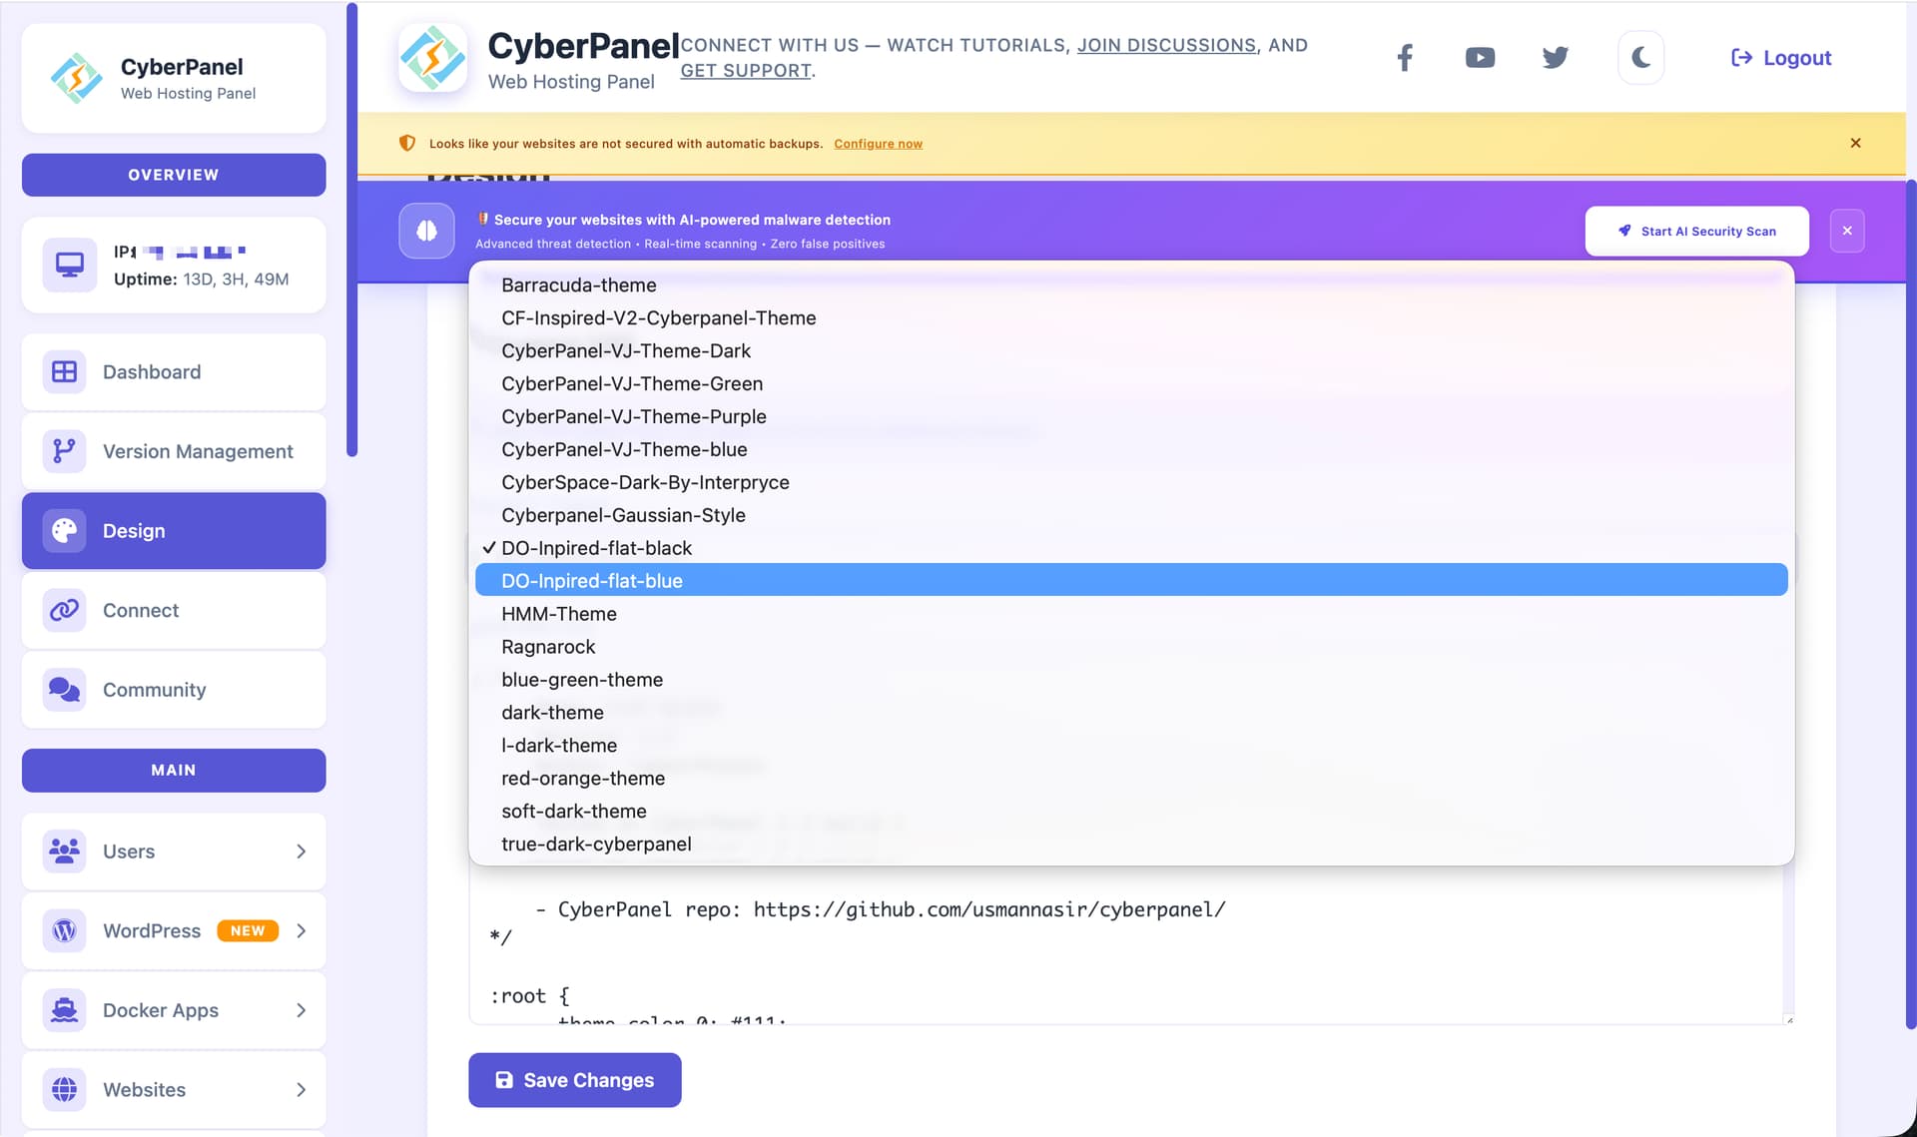Click the Version Management branch icon
The width and height of the screenshot is (1917, 1137).
[65, 451]
